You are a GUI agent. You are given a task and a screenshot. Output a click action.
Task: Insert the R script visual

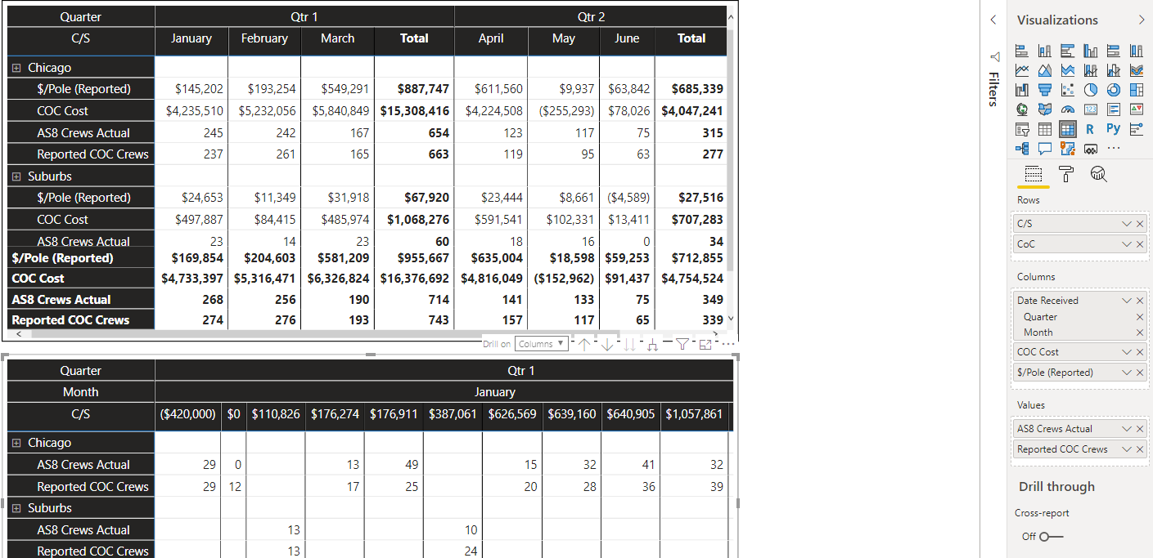[x=1090, y=128]
